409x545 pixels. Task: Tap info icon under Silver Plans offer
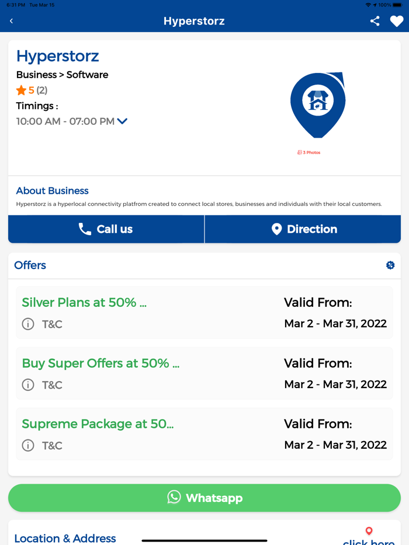[28, 324]
